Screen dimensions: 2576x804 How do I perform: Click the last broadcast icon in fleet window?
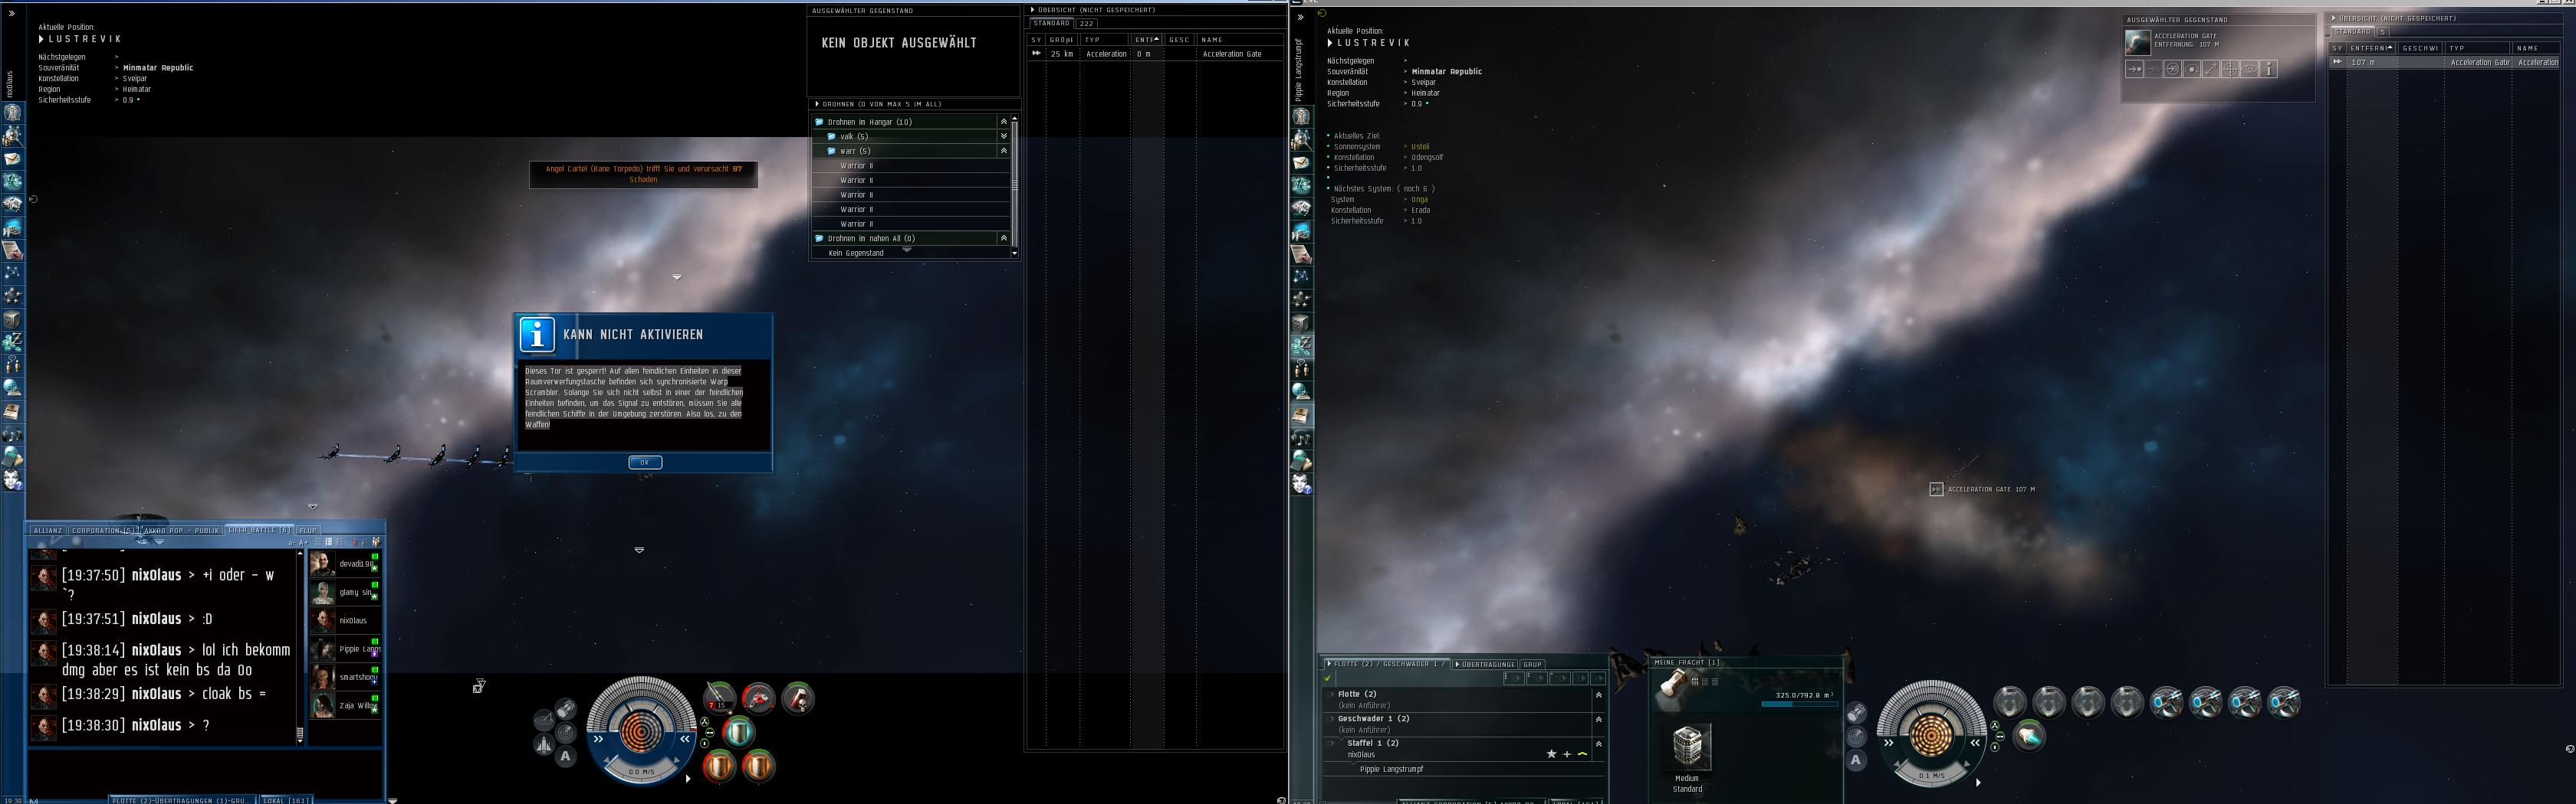click(x=1599, y=678)
